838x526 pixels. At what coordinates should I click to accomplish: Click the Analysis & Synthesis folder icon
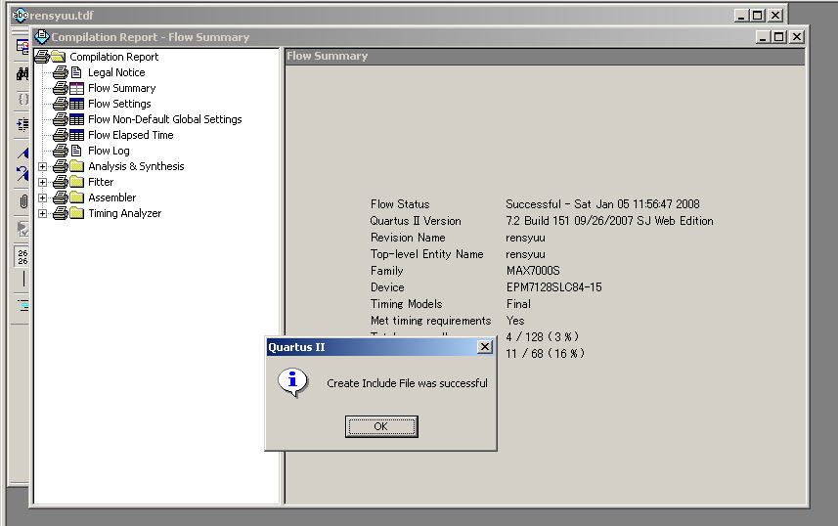(77, 166)
